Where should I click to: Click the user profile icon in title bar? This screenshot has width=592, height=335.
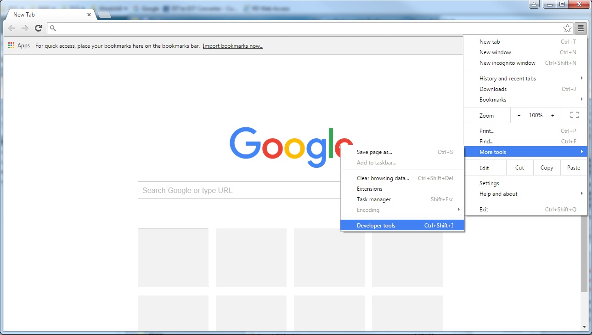pos(534,4)
